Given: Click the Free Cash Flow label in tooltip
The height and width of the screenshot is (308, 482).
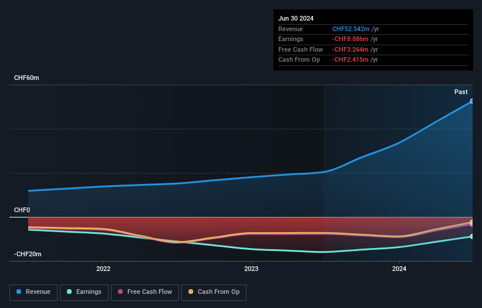Looking at the screenshot, I should pyautogui.click(x=301, y=49).
